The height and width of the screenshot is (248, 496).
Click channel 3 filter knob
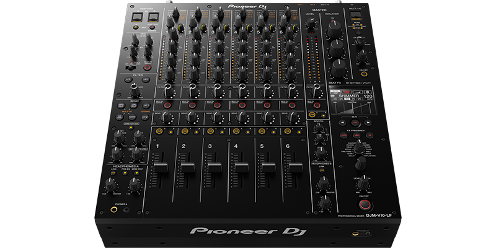218,91
